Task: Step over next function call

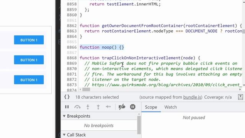Action: pyautogui.click(x=77, y=107)
